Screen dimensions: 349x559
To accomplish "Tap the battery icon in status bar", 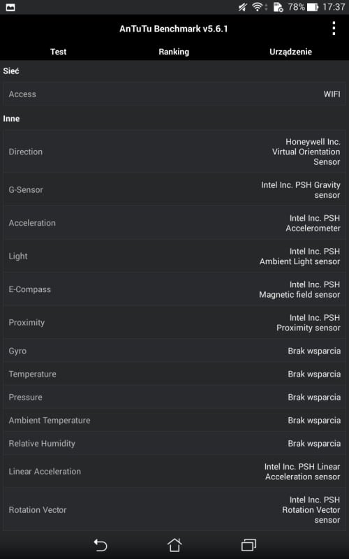I will click(312, 7).
